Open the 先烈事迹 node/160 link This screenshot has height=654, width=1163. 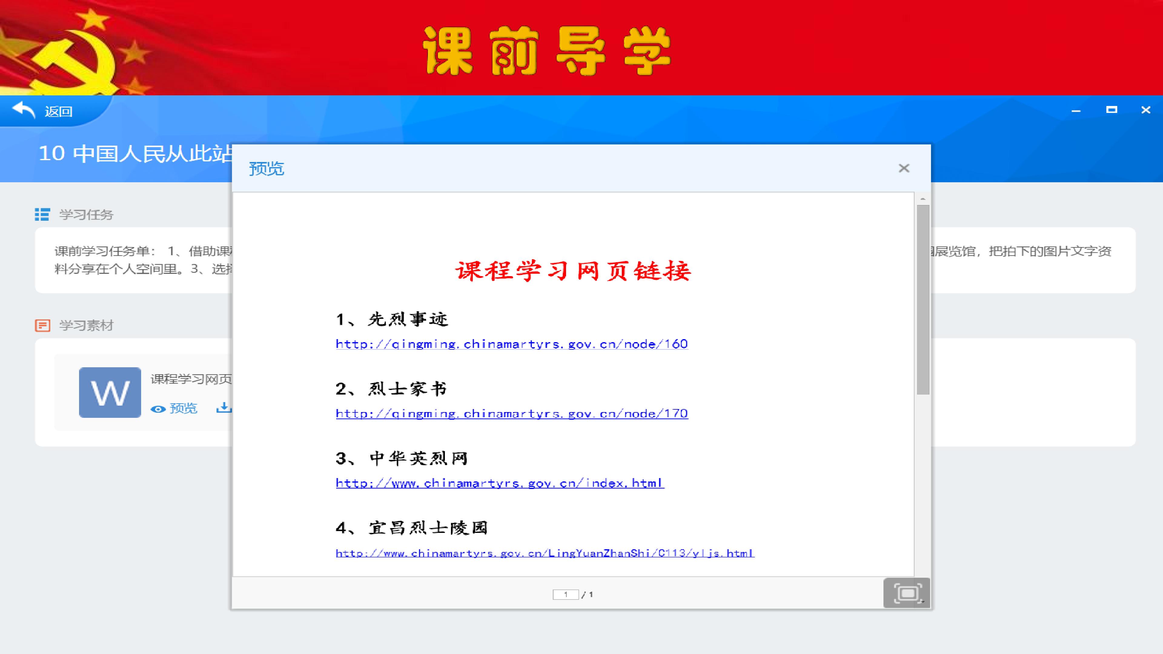(512, 344)
